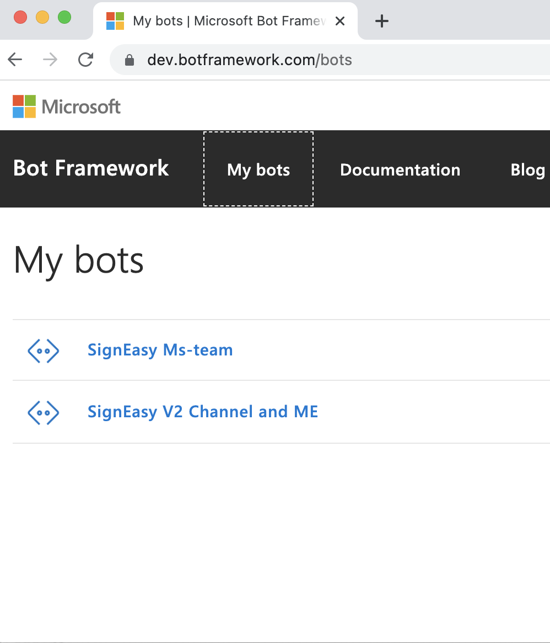Open the SignEasy Ms-team bot
The width and height of the screenshot is (550, 643).
(160, 350)
